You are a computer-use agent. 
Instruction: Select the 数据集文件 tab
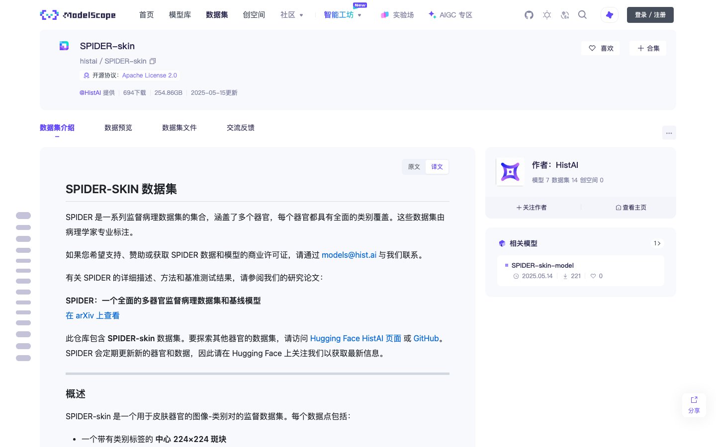tap(179, 128)
